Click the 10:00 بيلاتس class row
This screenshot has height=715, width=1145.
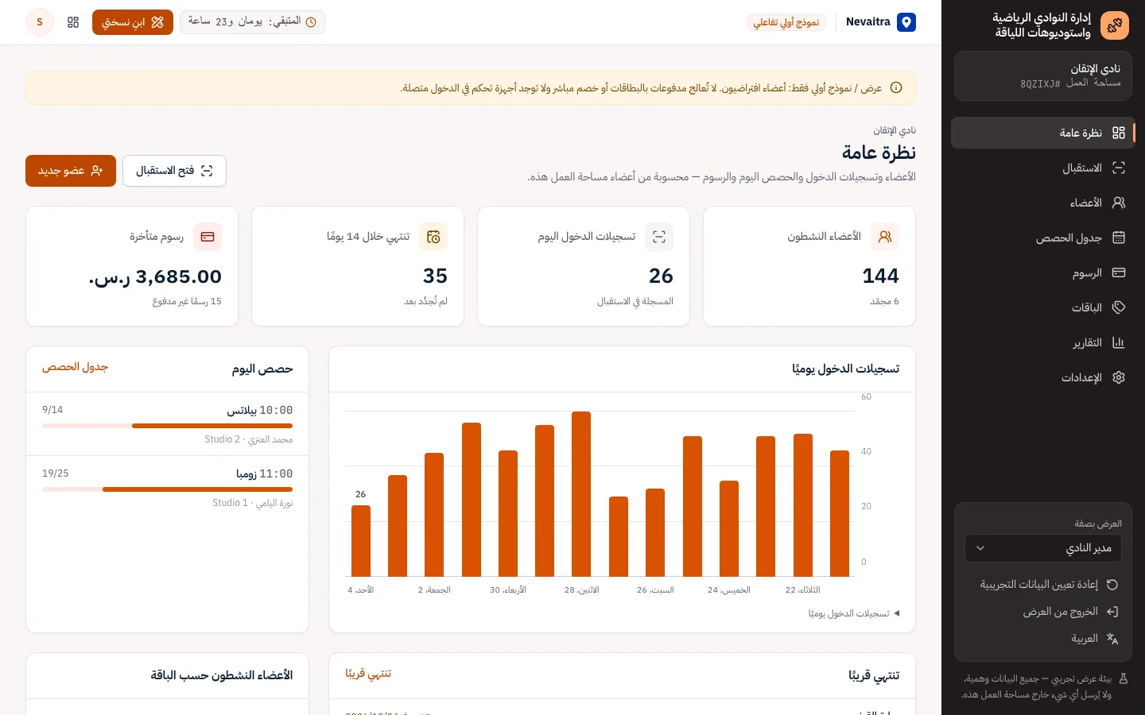tap(167, 424)
